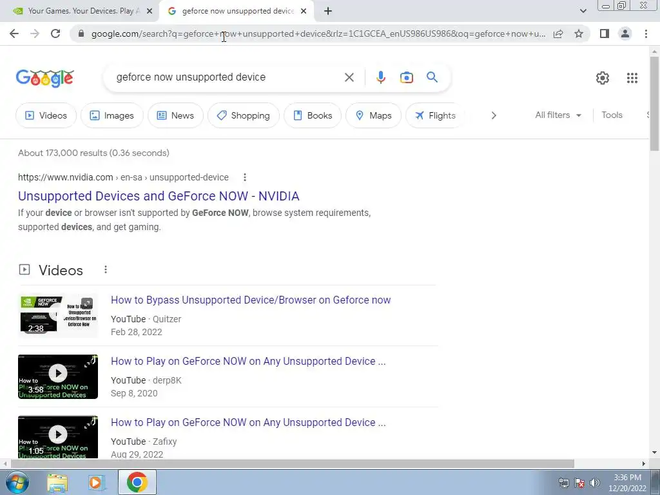Expand the tab search dropdown
The height and width of the screenshot is (495, 660).
583,12
